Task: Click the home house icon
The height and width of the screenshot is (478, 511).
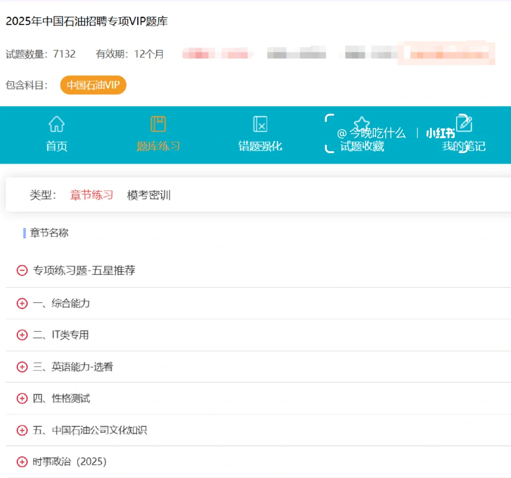Action: pyautogui.click(x=57, y=124)
